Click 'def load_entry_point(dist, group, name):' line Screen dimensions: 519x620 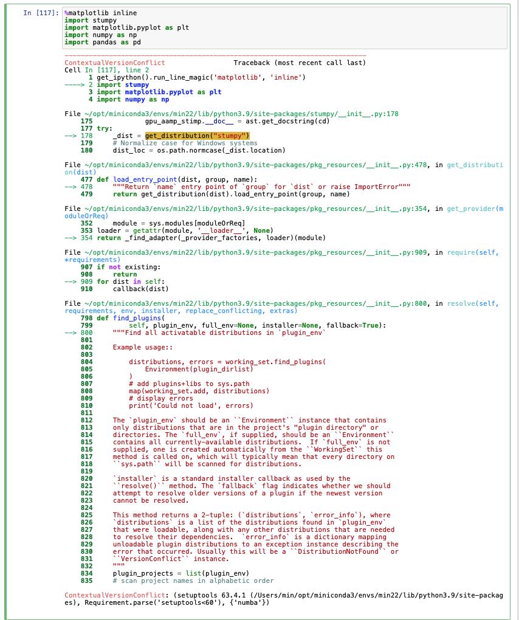pos(177,179)
